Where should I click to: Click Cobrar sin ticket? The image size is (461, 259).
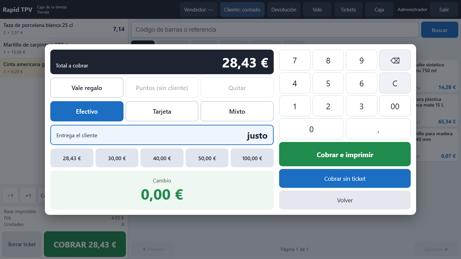tap(345, 178)
